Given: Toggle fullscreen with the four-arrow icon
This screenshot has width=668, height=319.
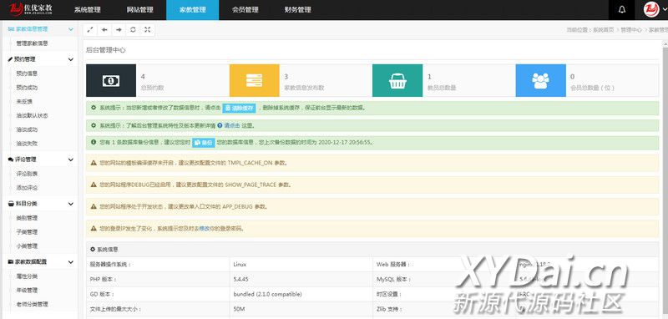Looking at the screenshot, I should 148,30.
